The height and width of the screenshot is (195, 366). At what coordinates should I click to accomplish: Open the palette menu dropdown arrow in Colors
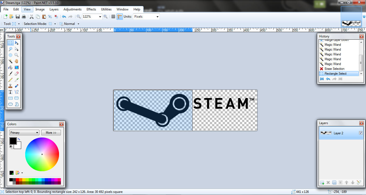tap(22, 173)
